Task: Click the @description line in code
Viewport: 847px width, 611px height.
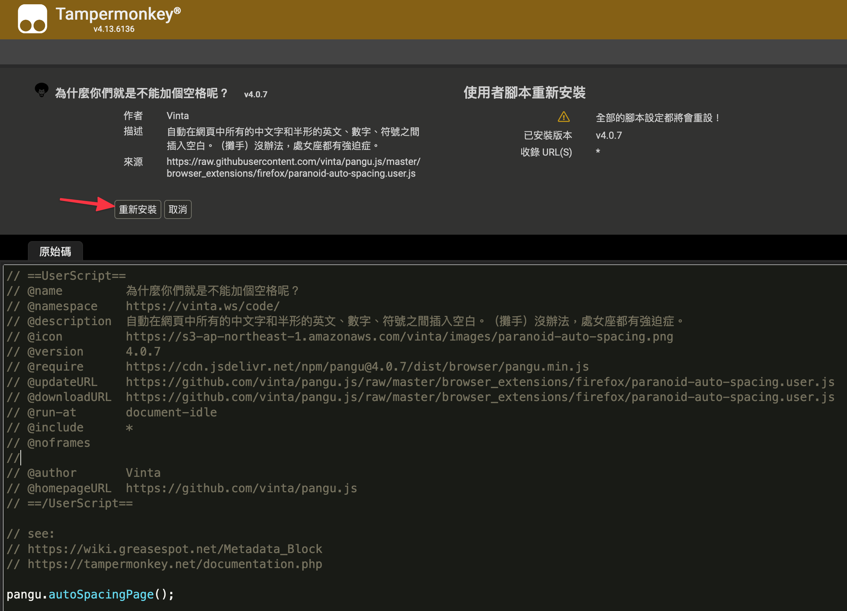Action: pos(346,321)
